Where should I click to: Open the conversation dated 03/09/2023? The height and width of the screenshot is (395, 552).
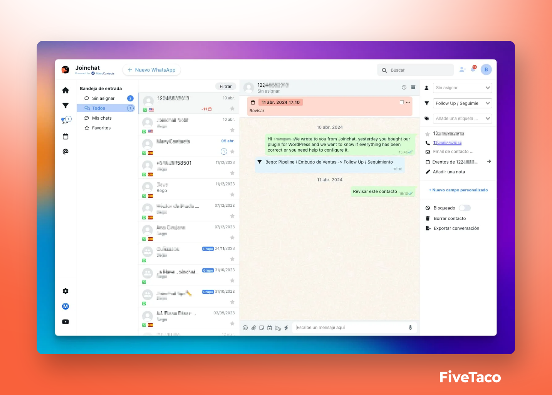click(189, 318)
